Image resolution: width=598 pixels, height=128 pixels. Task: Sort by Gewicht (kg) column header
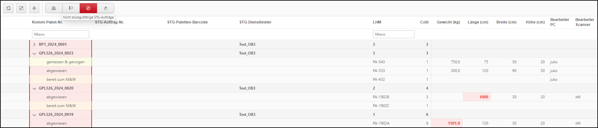tap(448, 22)
